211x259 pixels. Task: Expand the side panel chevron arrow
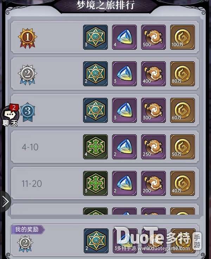[x=5, y=201]
